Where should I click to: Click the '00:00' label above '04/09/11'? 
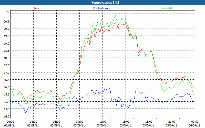point(195,122)
